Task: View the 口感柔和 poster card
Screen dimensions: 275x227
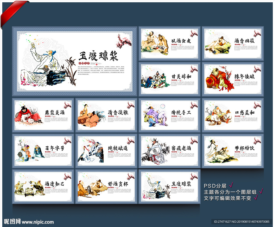Action: coord(233,115)
